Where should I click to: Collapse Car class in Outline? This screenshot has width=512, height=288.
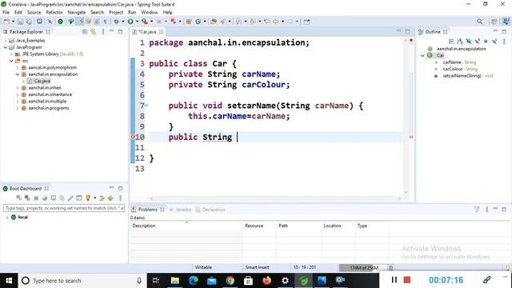click(422, 55)
